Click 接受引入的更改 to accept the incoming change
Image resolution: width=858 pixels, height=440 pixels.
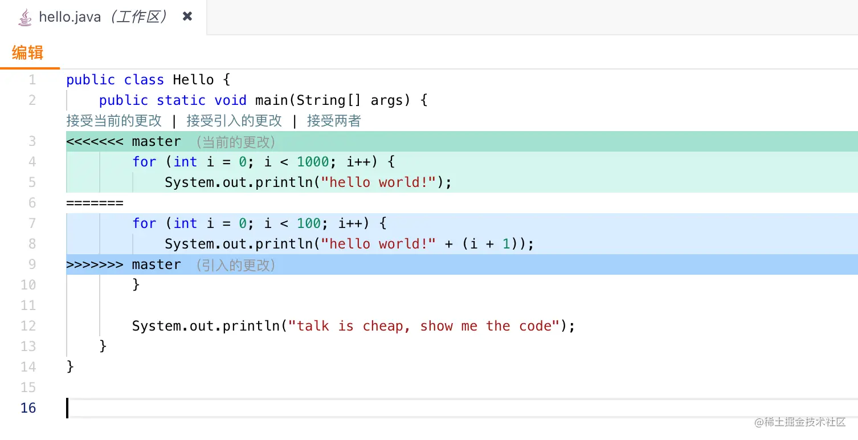pyautogui.click(x=234, y=121)
